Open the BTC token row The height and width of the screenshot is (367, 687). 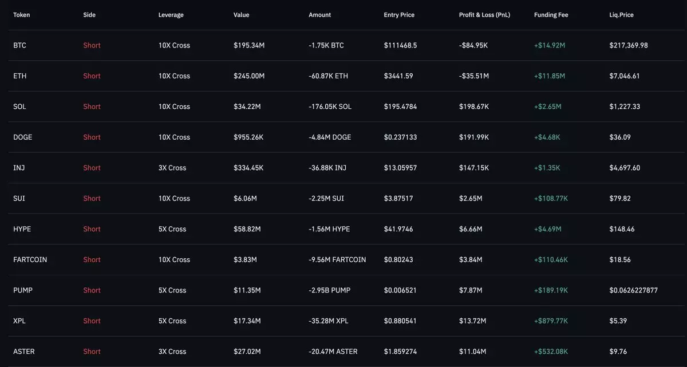point(19,45)
